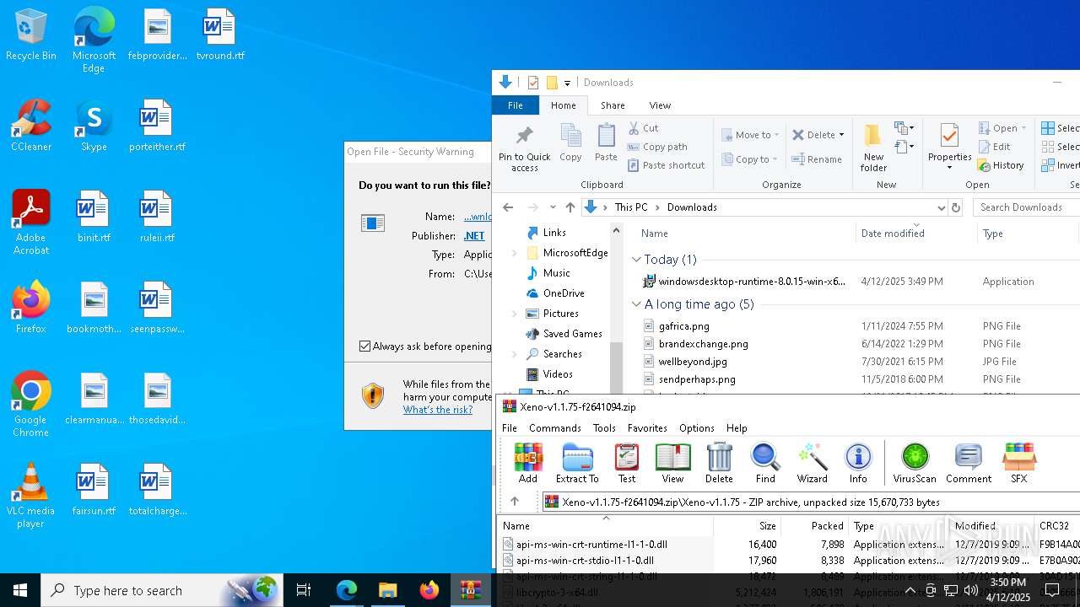Go up one level in WinRAR
The image size is (1080, 607).
point(515,502)
